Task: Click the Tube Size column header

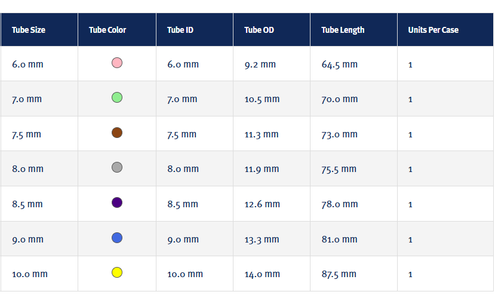Action: [29, 30]
